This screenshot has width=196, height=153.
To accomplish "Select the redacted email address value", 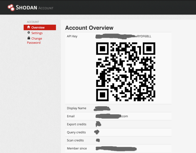I will pos(112,116).
